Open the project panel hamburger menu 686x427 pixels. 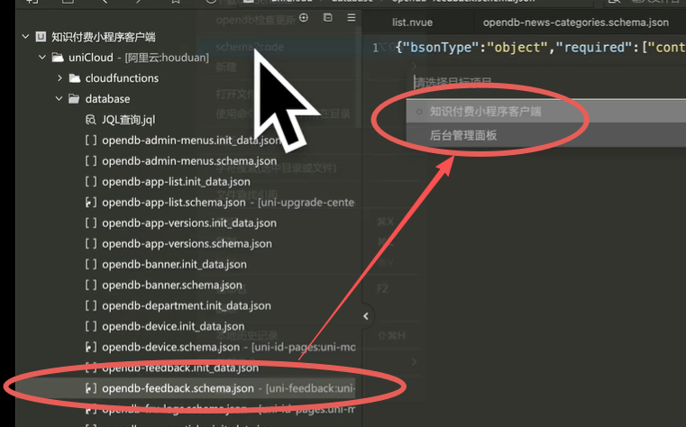tap(351, 18)
